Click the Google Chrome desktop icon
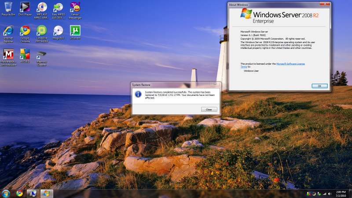The height and width of the screenshot is (198, 352). click(25, 31)
